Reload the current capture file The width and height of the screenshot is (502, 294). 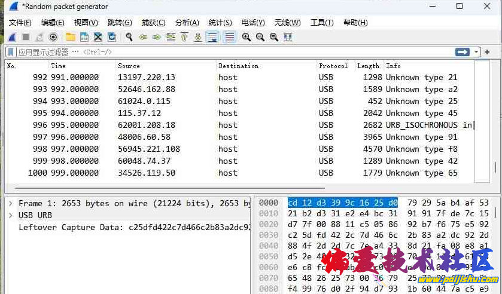coord(112,37)
